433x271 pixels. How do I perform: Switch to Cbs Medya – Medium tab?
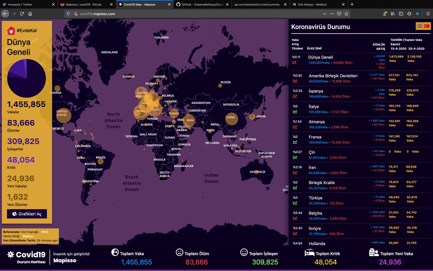coord(319,4)
